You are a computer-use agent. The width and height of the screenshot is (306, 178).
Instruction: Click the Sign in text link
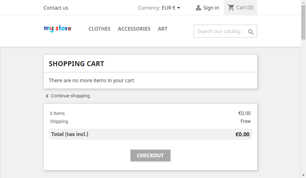tap(211, 8)
